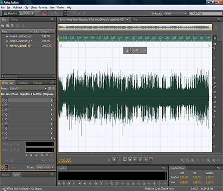Delete preset trash icon in Effects Rack
223x191 pixels.
pyautogui.click(x=53, y=89)
